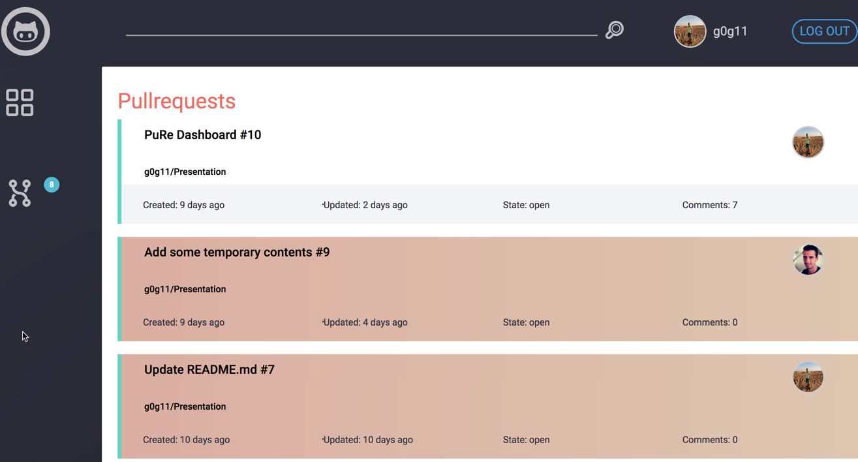Screen dimensions: 858x462
Task: Click the g0g11 profile avatar in header
Action: tap(690, 31)
